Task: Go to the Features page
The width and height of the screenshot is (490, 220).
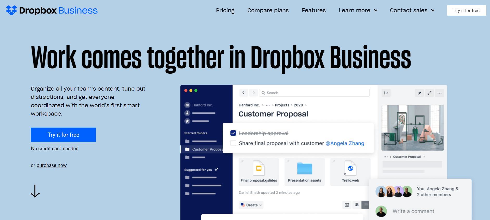Action: click(314, 10)
